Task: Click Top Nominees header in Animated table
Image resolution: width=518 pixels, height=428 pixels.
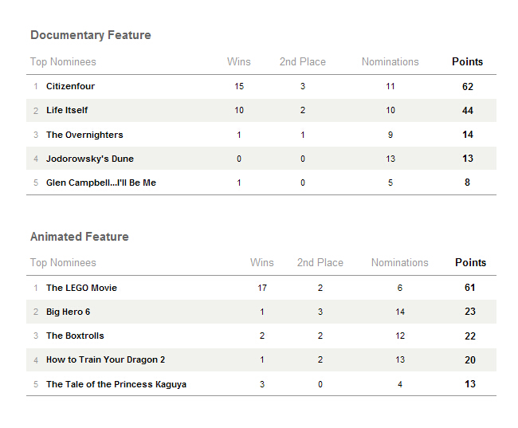Action: (63, 262)
